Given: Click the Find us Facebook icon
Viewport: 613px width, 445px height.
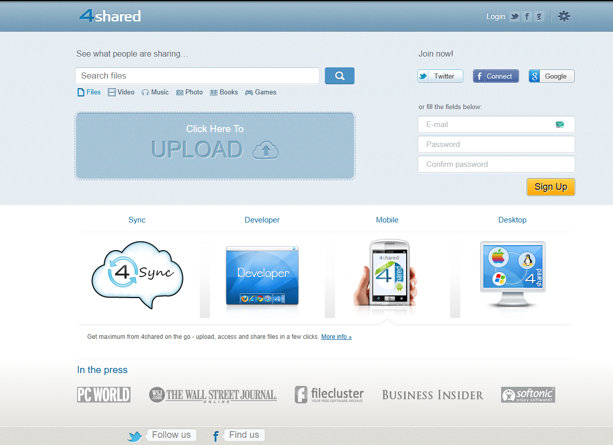Looking at the screenshot, I should click(216, 436).
